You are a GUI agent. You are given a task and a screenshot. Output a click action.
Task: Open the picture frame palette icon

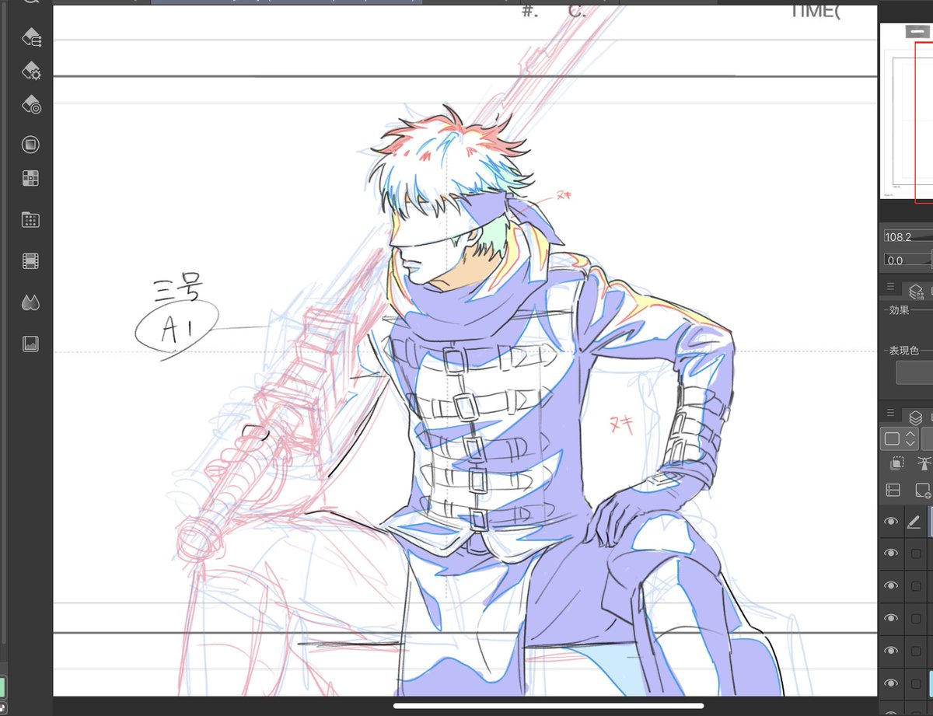click(30, 344)
